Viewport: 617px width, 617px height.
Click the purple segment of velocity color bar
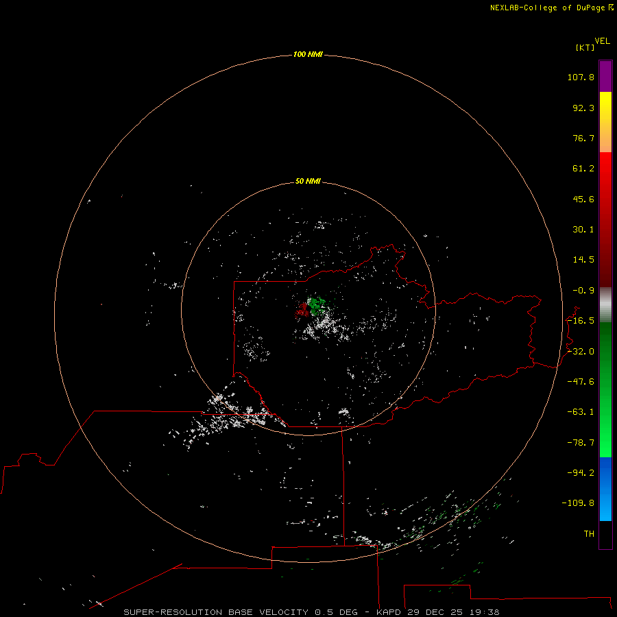pyautogui.click(x=605, y=76)
